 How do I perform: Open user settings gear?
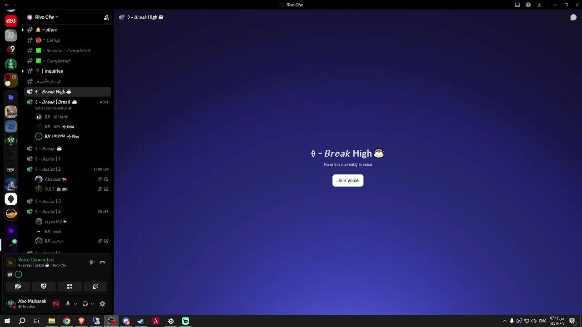(102, 304)
